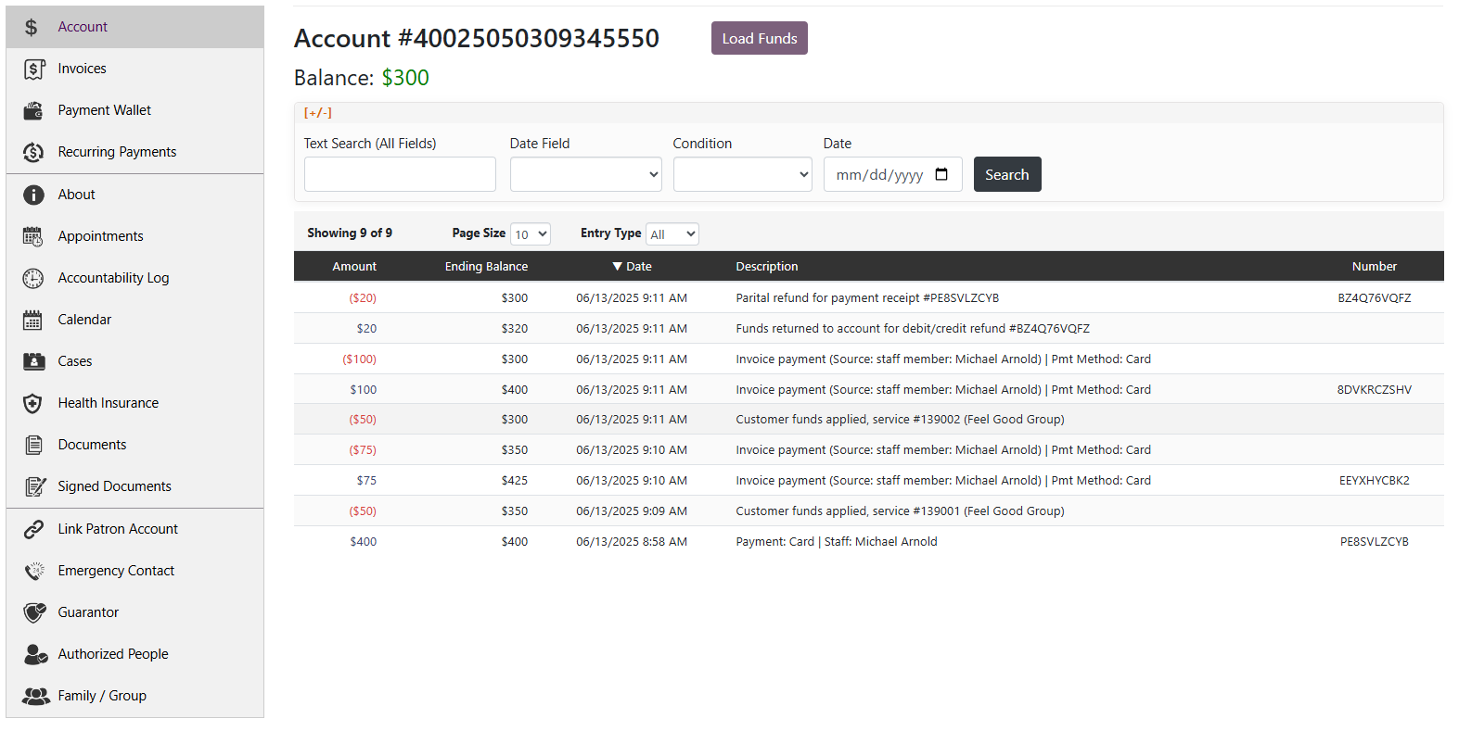Open the Health Insurance page
Screen dimensions: 1459x731
134,403
